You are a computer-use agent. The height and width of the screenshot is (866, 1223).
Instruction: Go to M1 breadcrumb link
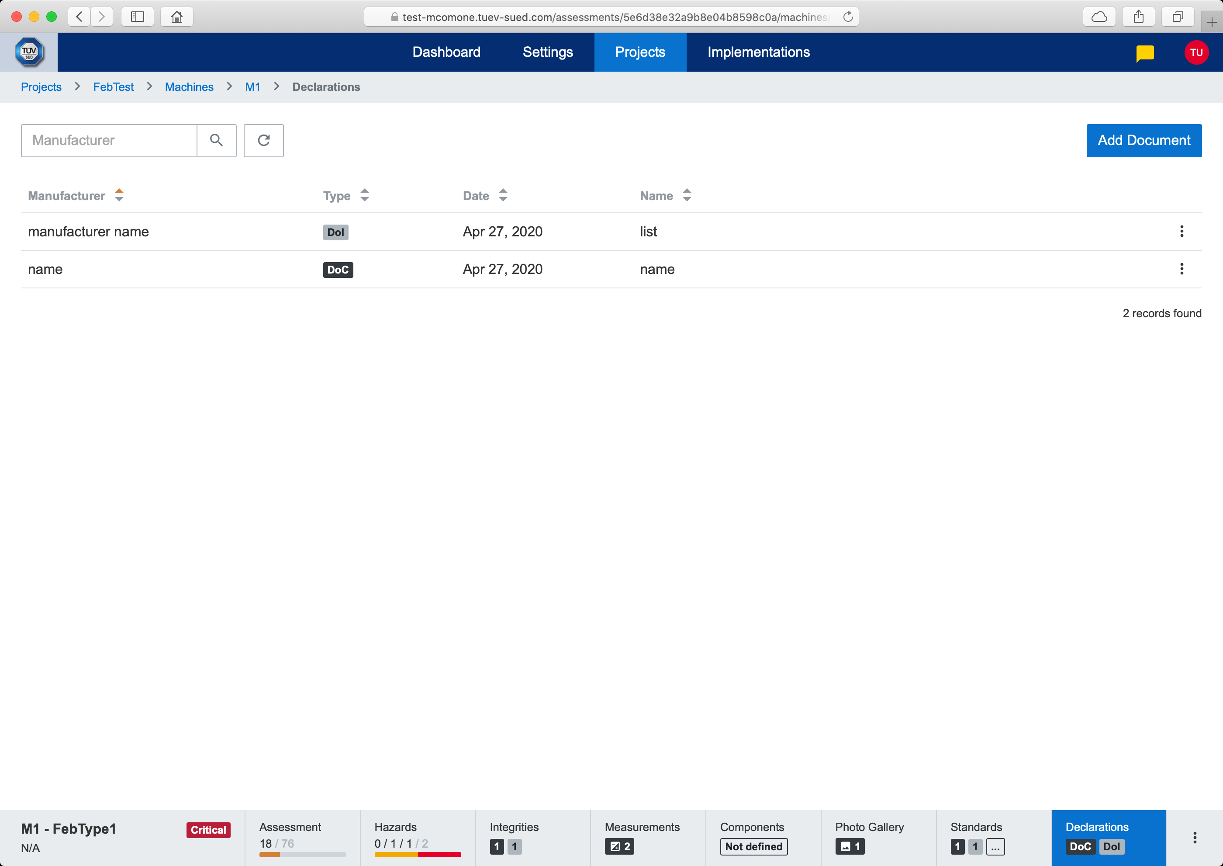252,87
